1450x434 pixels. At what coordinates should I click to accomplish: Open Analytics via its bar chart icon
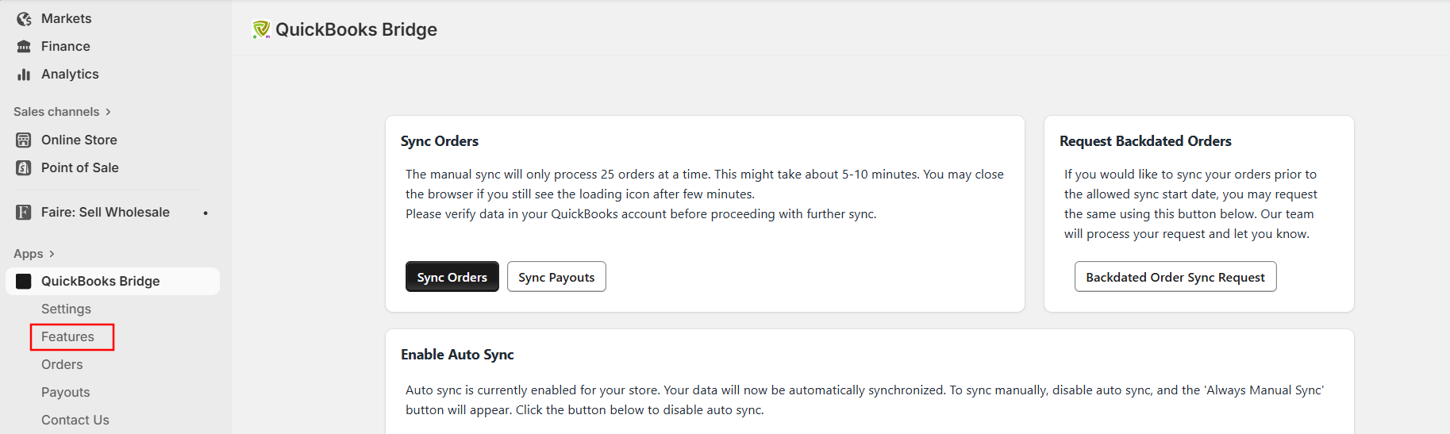click(x=24, y=74)
